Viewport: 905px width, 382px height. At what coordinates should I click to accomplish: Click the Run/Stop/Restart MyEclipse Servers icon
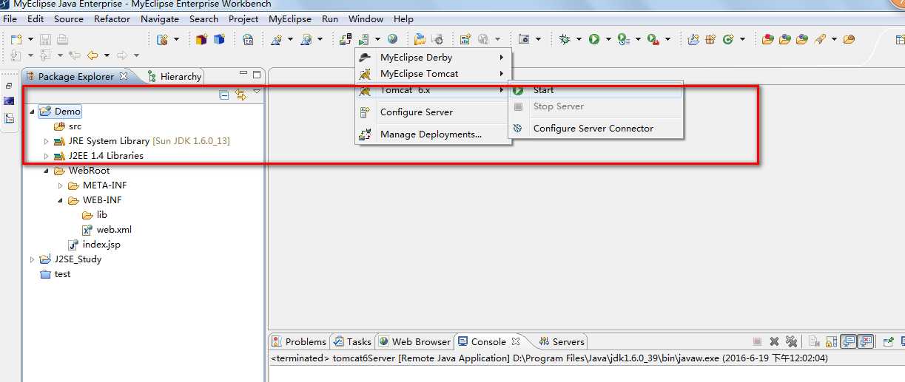[x=363, y=39]
